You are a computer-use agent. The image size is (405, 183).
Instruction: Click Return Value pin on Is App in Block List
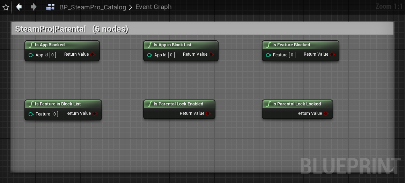[212, 54]
